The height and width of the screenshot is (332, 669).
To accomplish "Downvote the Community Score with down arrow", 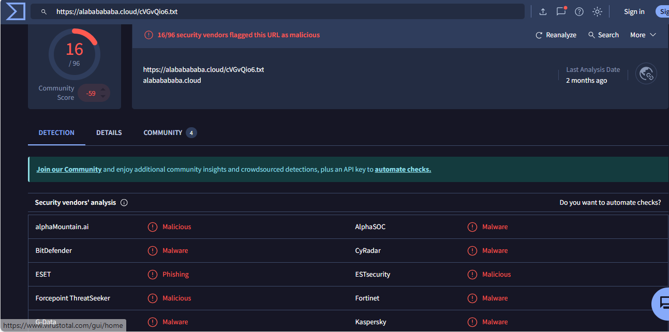I will point(103,97).
